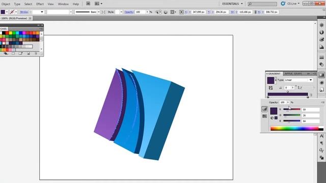The image size is (326, 183).
Task: Click the New Swatch icon in Swatches panel
Action: click(29, 53)
